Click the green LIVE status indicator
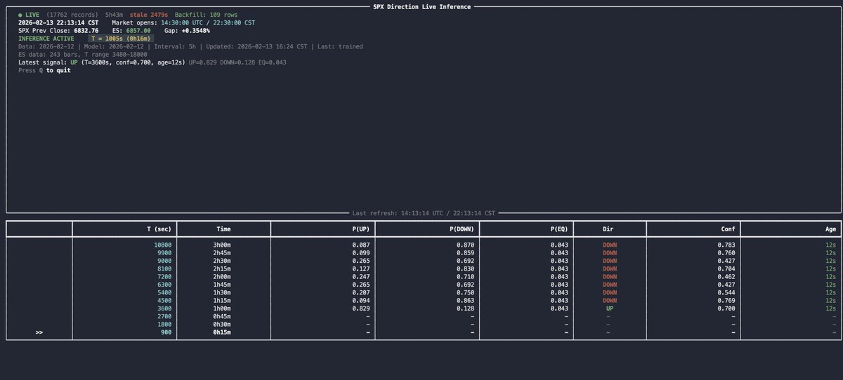The image size is (843, 380). click(x=29, y=14)
